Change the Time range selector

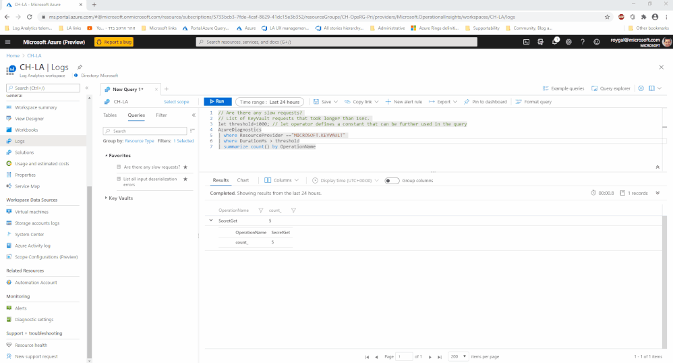tap(270, 102)
